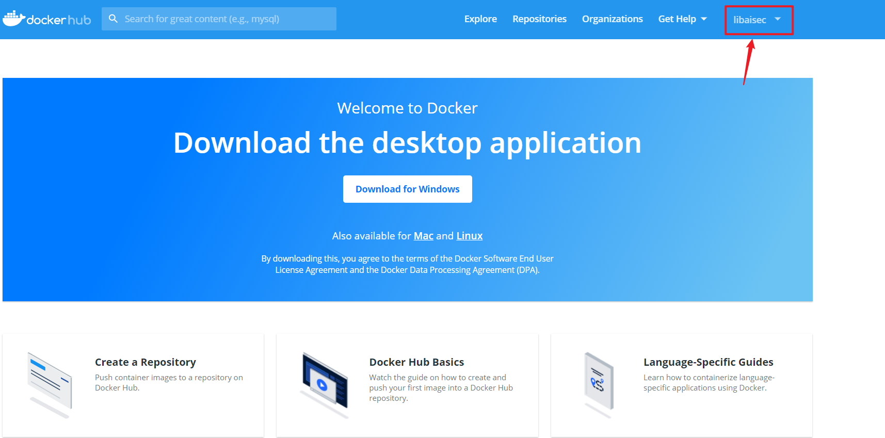Click the Download for Windows button

[x=408, y=189]
